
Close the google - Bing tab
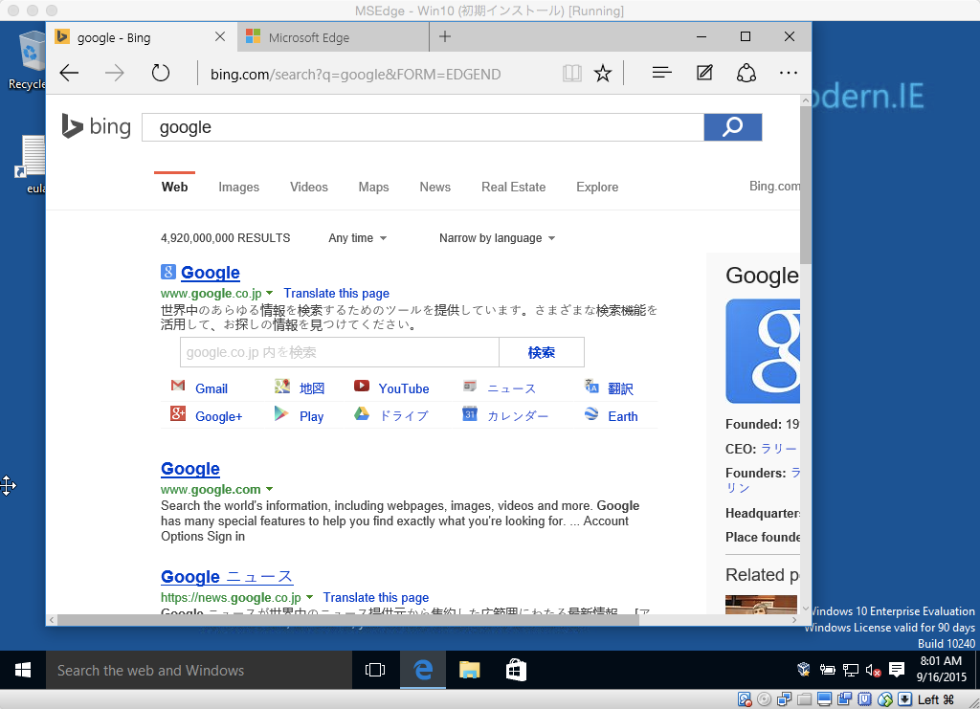click(x=220, y=37)
